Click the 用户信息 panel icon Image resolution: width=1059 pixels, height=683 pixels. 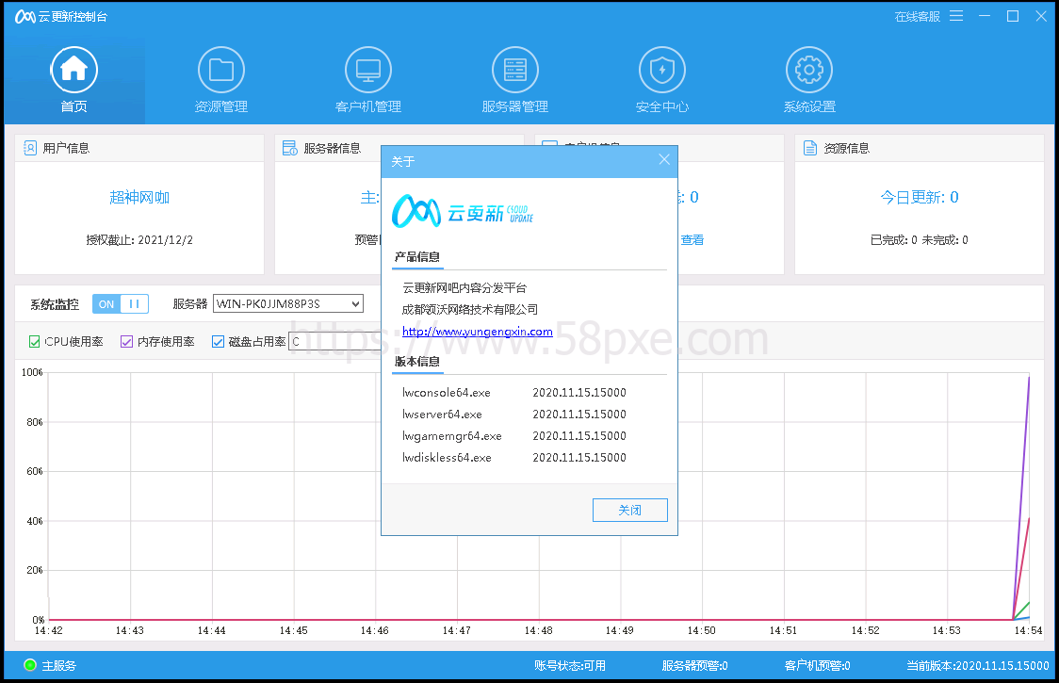click(x=30, y=148)
